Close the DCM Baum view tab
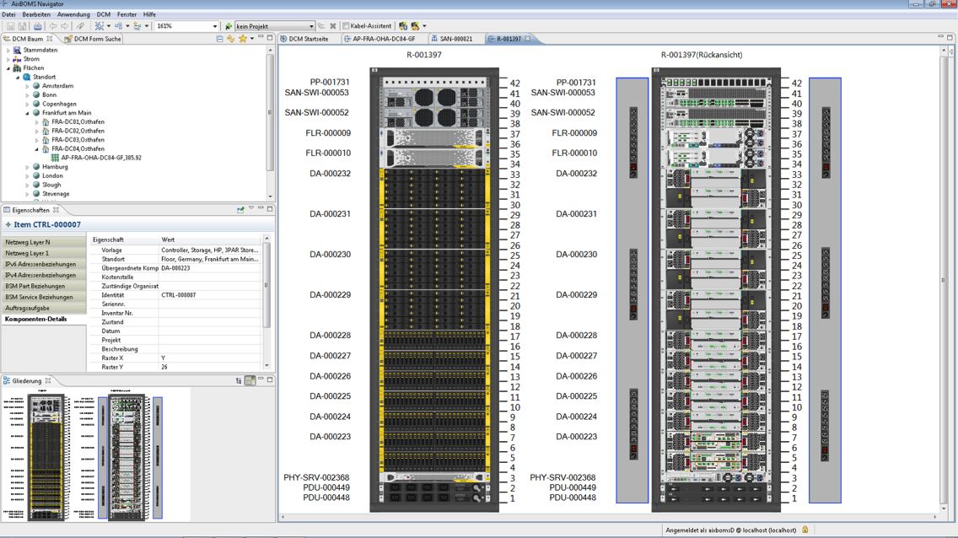The image size is (958, 538). (x=50, y=39)
